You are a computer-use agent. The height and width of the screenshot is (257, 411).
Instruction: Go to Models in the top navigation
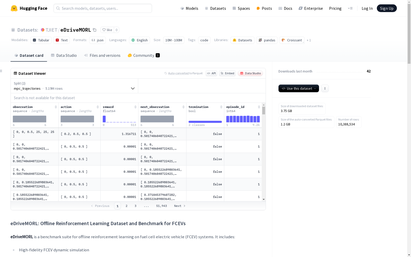pyautogui.click(x=189, y=8)
